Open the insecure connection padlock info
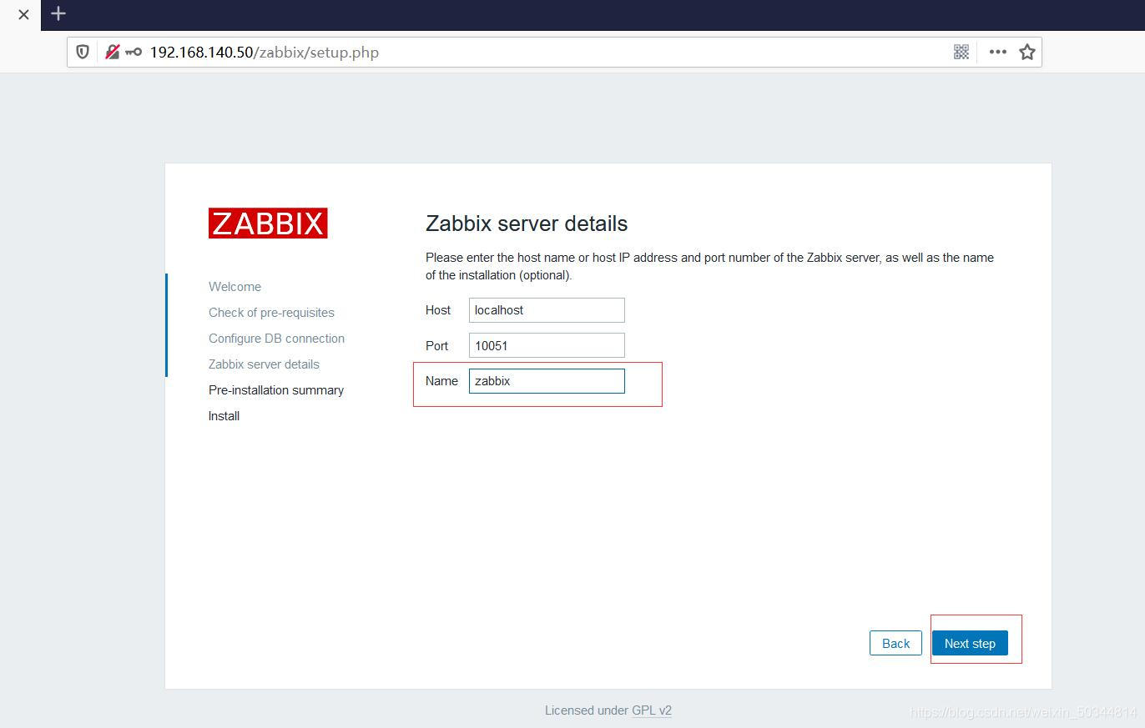 pos(112,52)
